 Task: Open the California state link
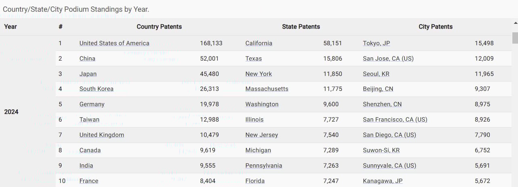pos(259,43)
